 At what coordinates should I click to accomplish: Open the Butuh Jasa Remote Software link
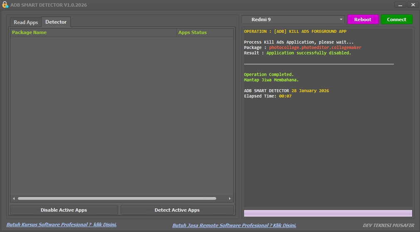234,225
